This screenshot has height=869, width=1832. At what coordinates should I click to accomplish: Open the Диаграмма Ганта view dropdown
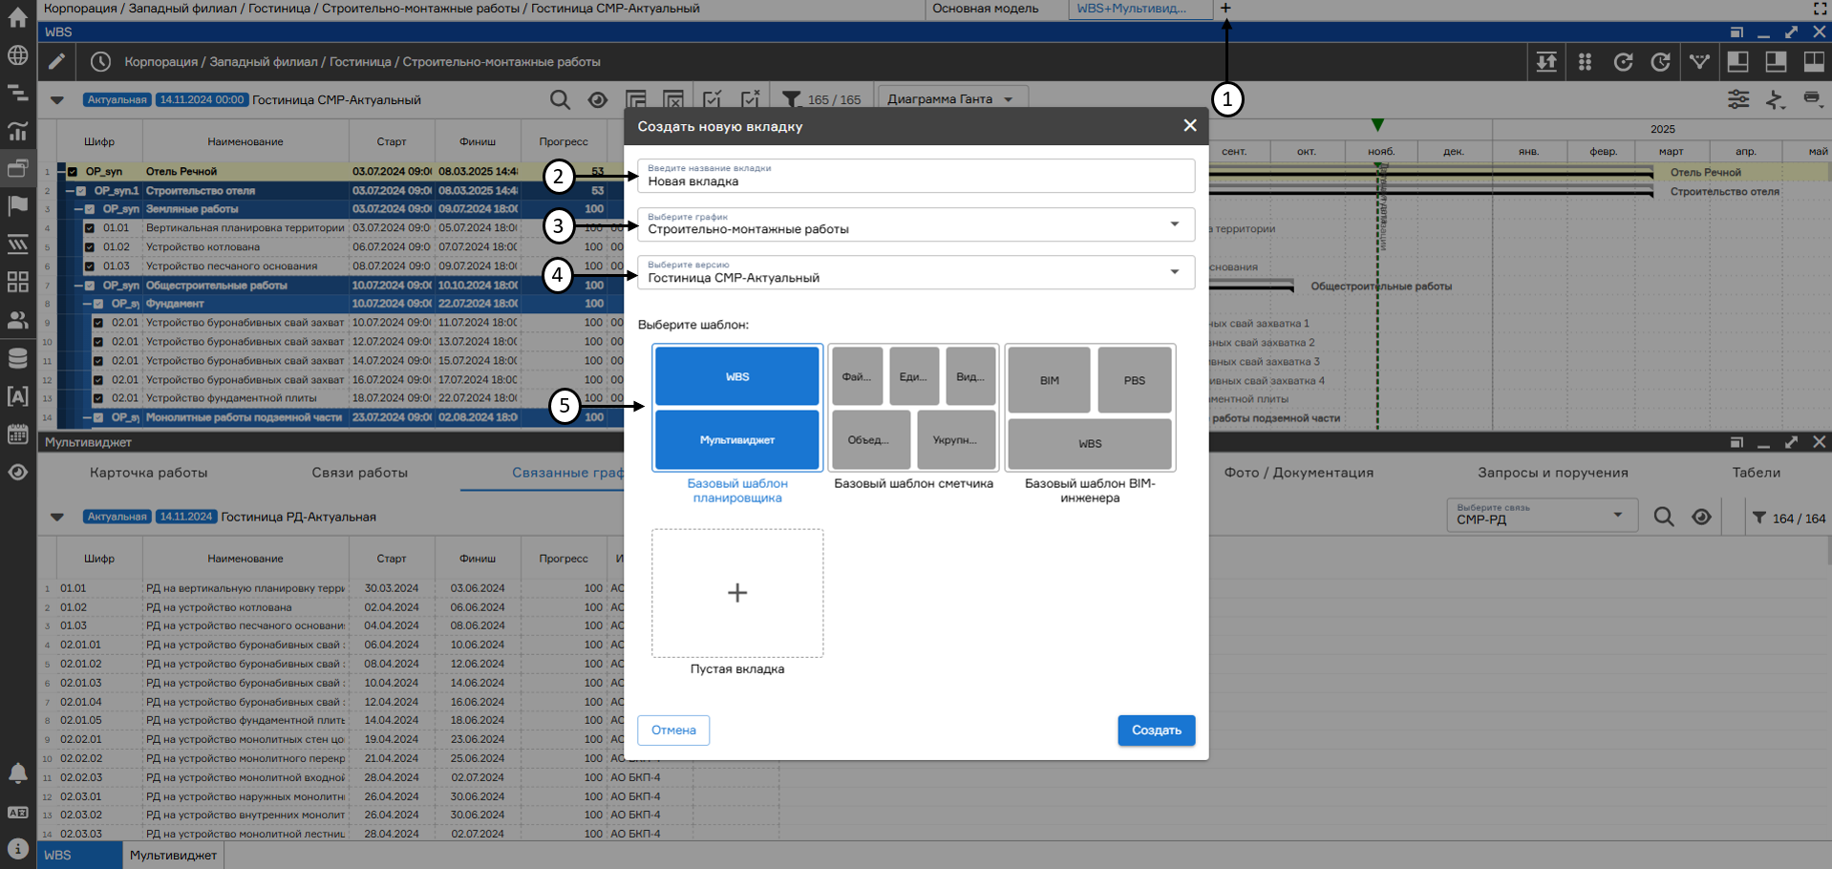pyautogui.click(x=952, y=99)
